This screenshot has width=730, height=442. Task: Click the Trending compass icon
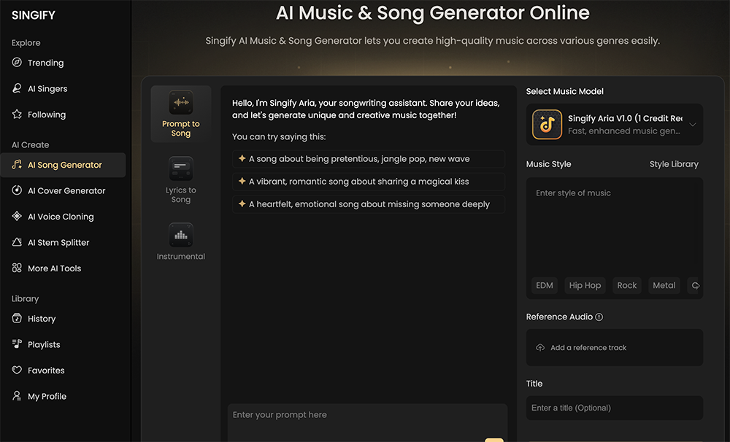point(17,62)
